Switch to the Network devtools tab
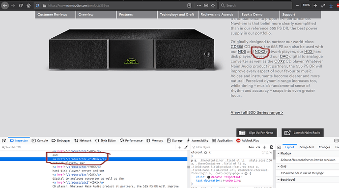The width and height of the screenshot is (339, 188). pos(83,140)
